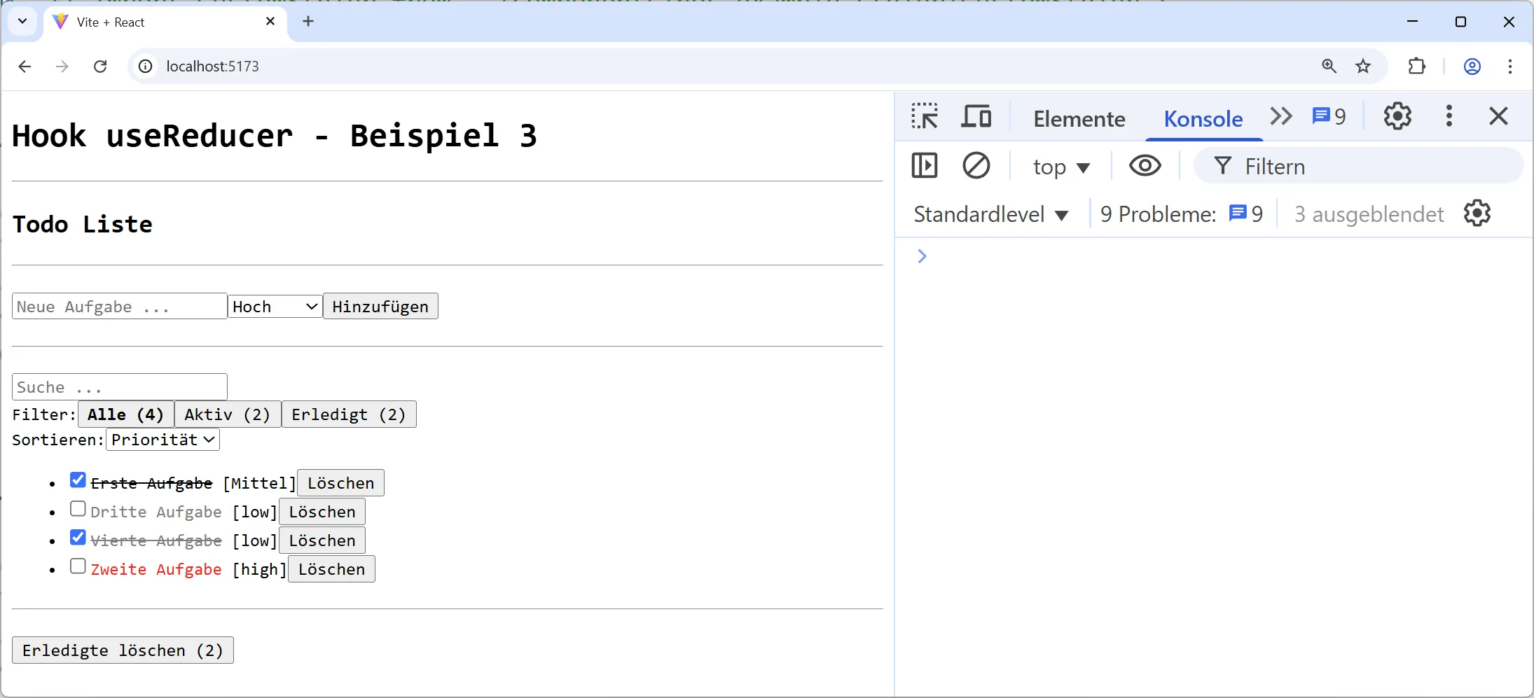1534x698 pixels.
Task: Open the Sortieren Priorität dropdown
Action: click(x=163, y=440)
